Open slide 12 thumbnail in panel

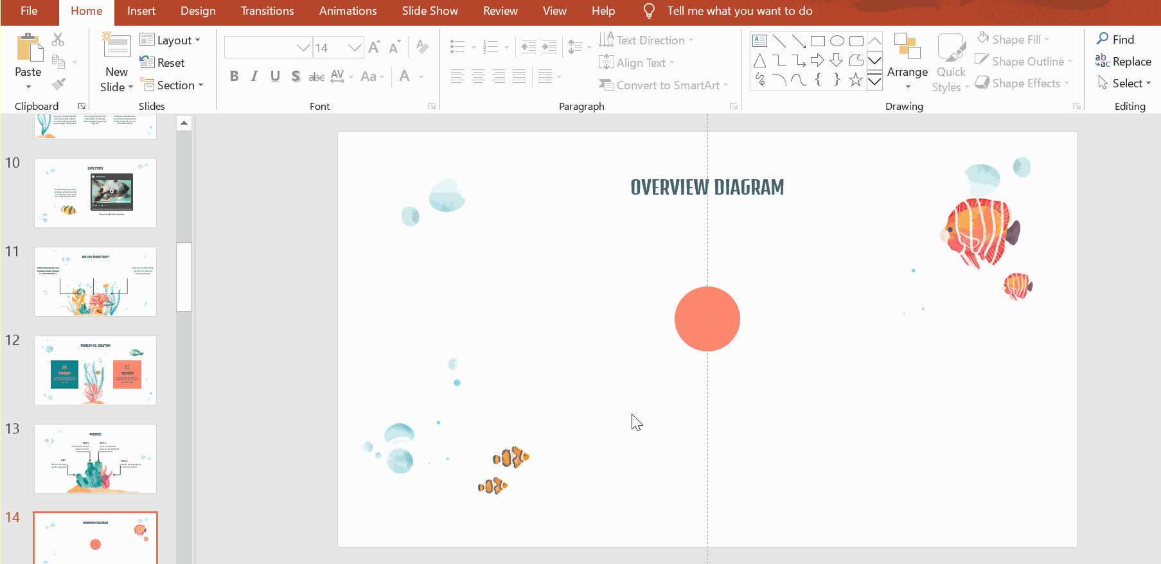pos(95,370)
